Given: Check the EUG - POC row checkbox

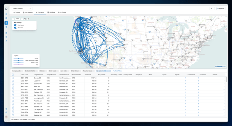Looking at the screenshot, I should click(x=13, y=84).
